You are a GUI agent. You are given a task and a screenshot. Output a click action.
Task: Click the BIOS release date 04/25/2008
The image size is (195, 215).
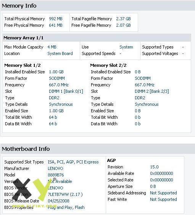[58, 201]
